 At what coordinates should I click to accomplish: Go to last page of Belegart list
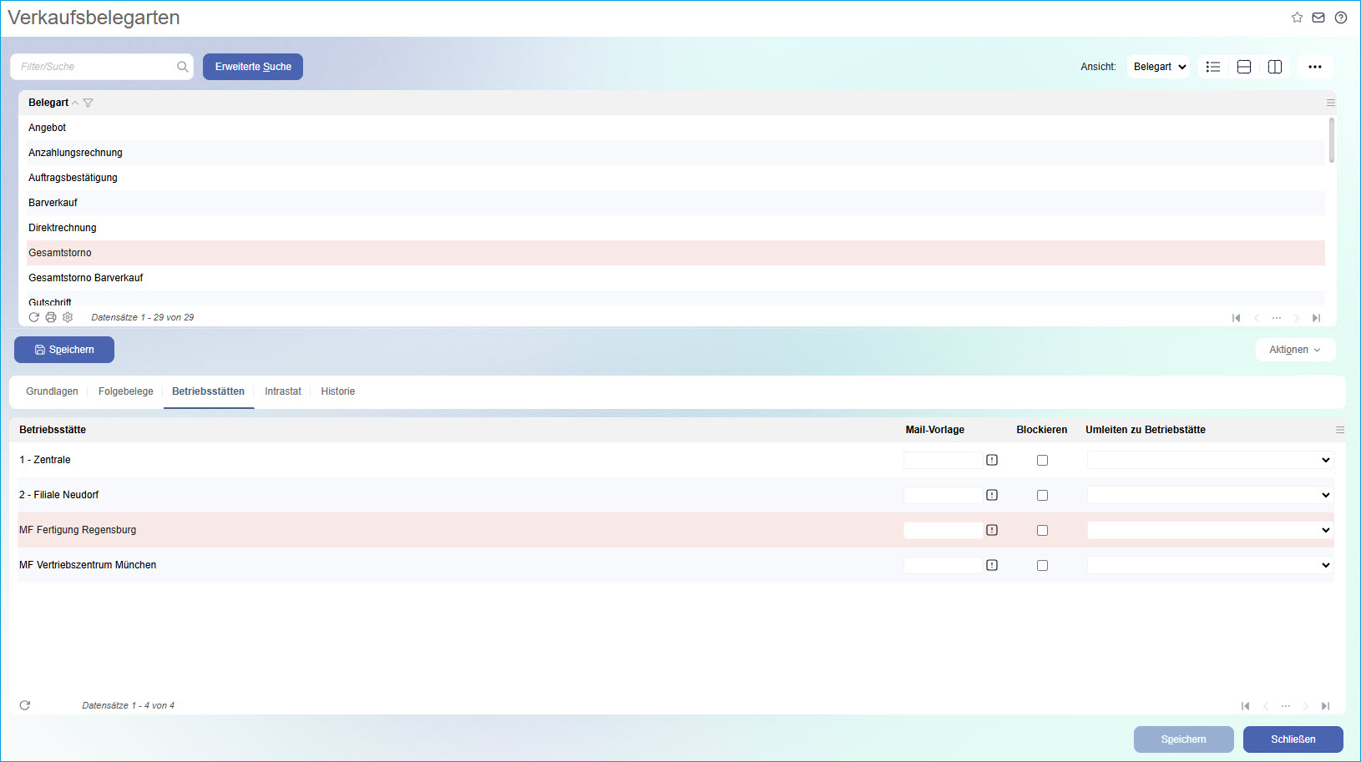click(1317, 318)
